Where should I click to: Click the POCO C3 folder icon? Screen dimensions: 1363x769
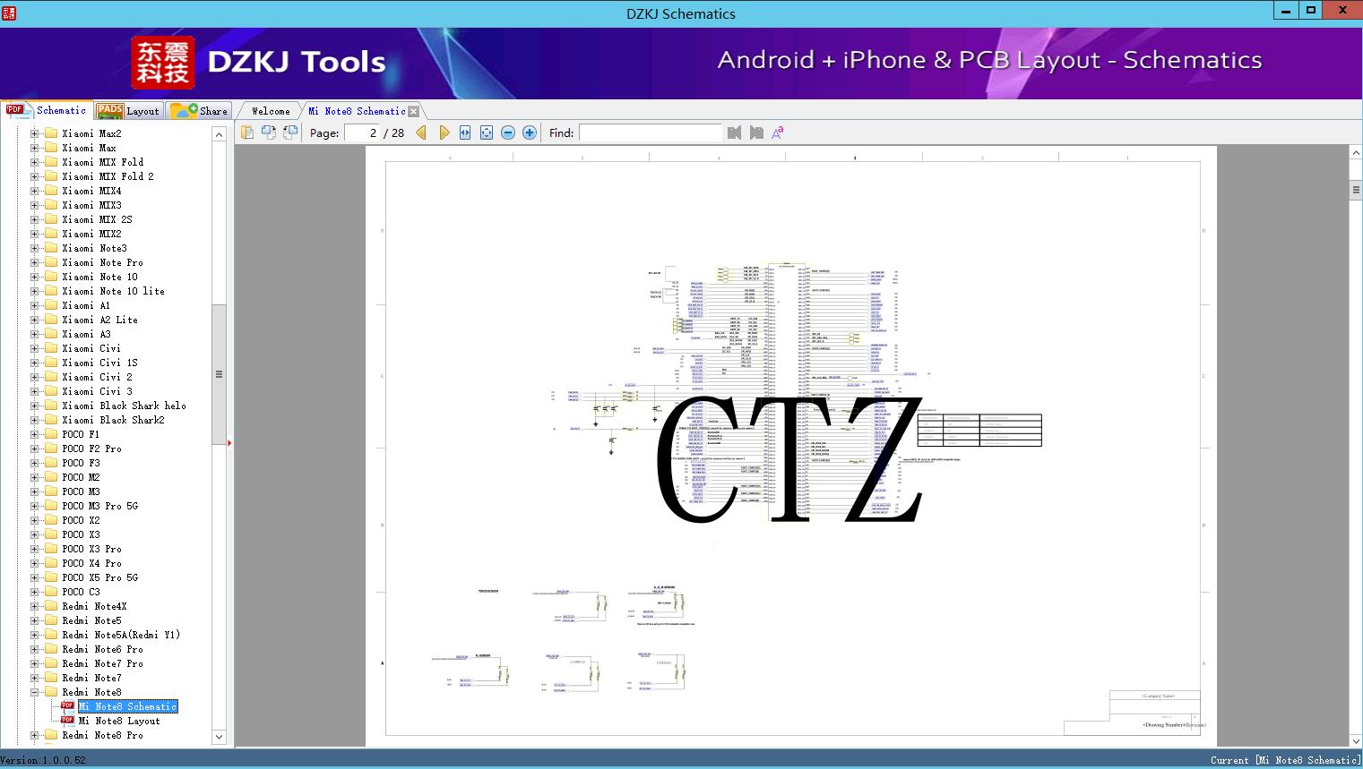51,592
